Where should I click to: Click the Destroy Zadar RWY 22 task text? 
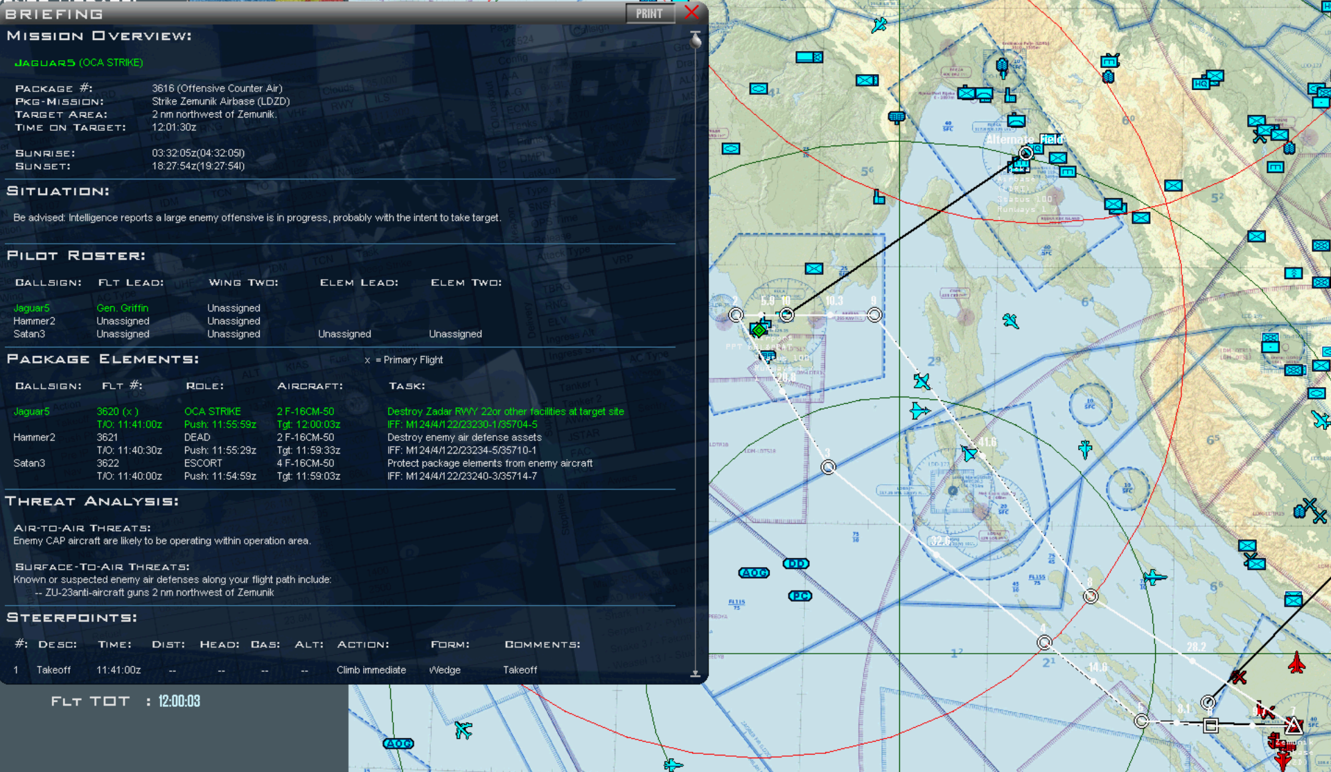click(x=506, y=411)
